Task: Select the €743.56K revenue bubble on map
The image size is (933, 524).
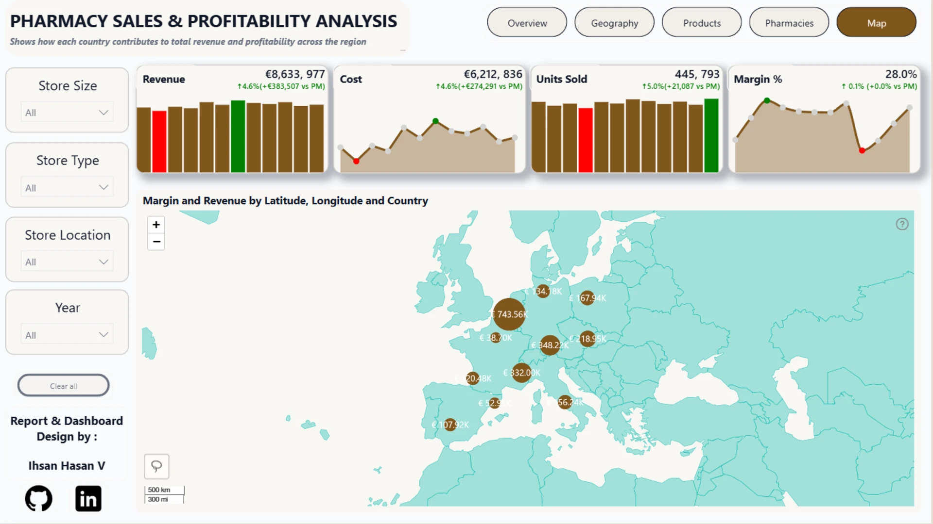Action: click(x=509, y=314)
